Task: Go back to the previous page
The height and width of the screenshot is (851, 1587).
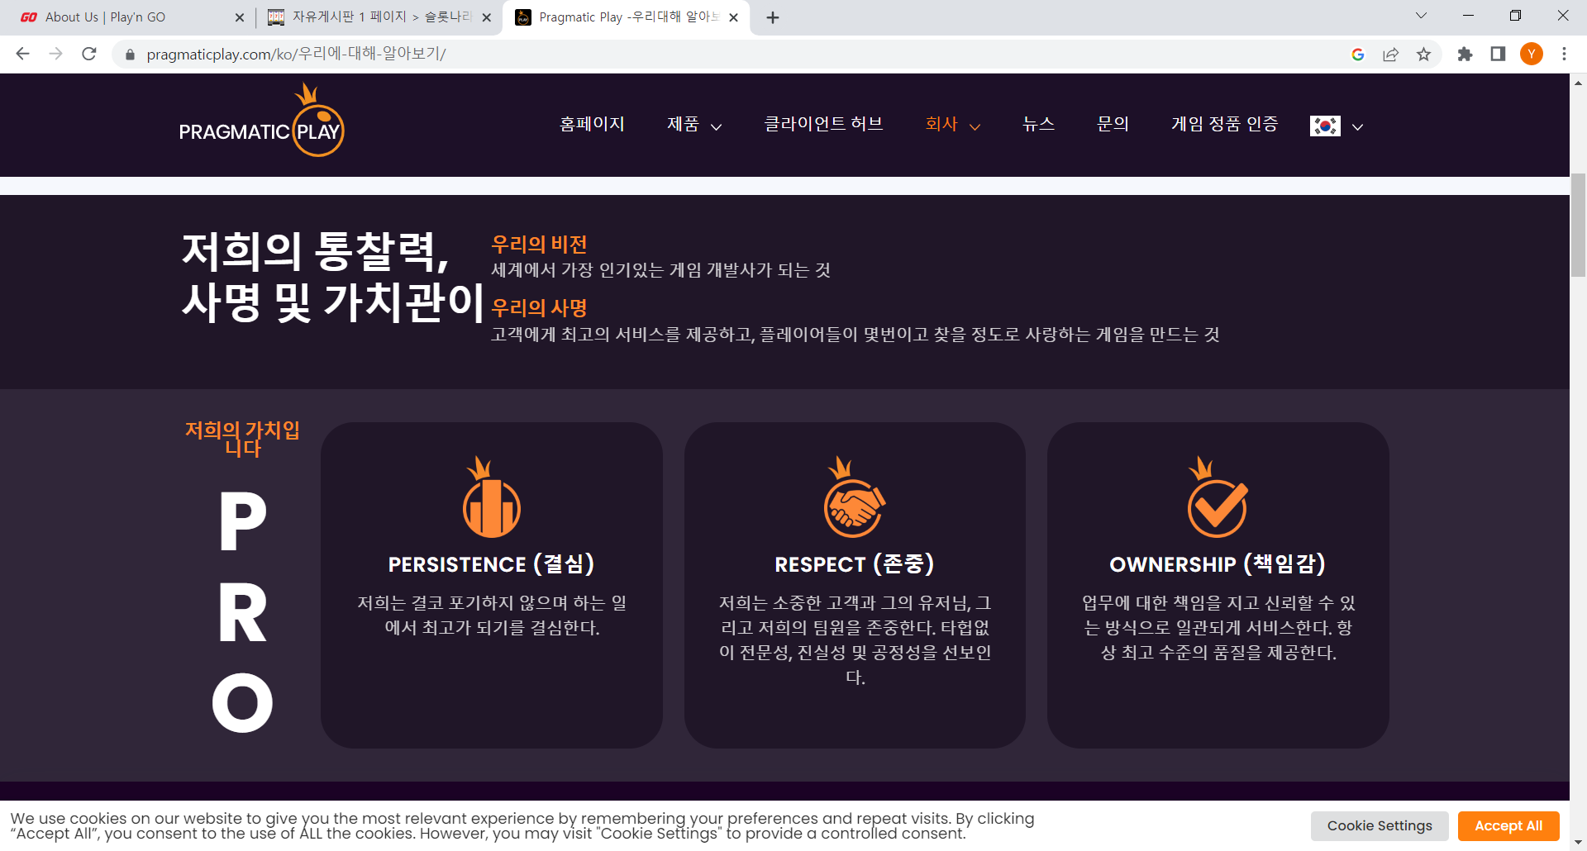Action: point(22,54)
